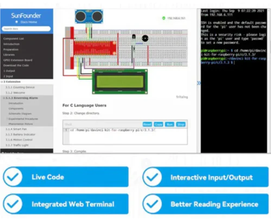Click Reset on the shell code block
The width and height of the screenshot is (271, 219).
tap(147, 124)
